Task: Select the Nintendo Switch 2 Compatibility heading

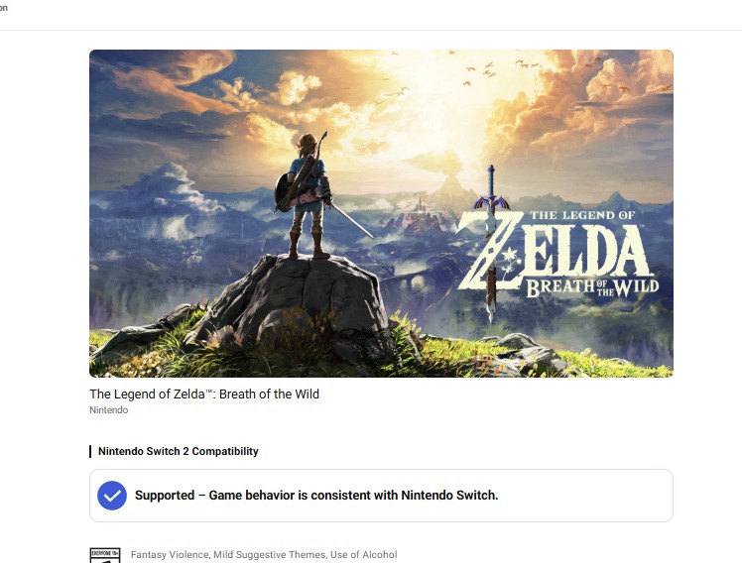Action: pyautogui.click(x=178, y=451)
